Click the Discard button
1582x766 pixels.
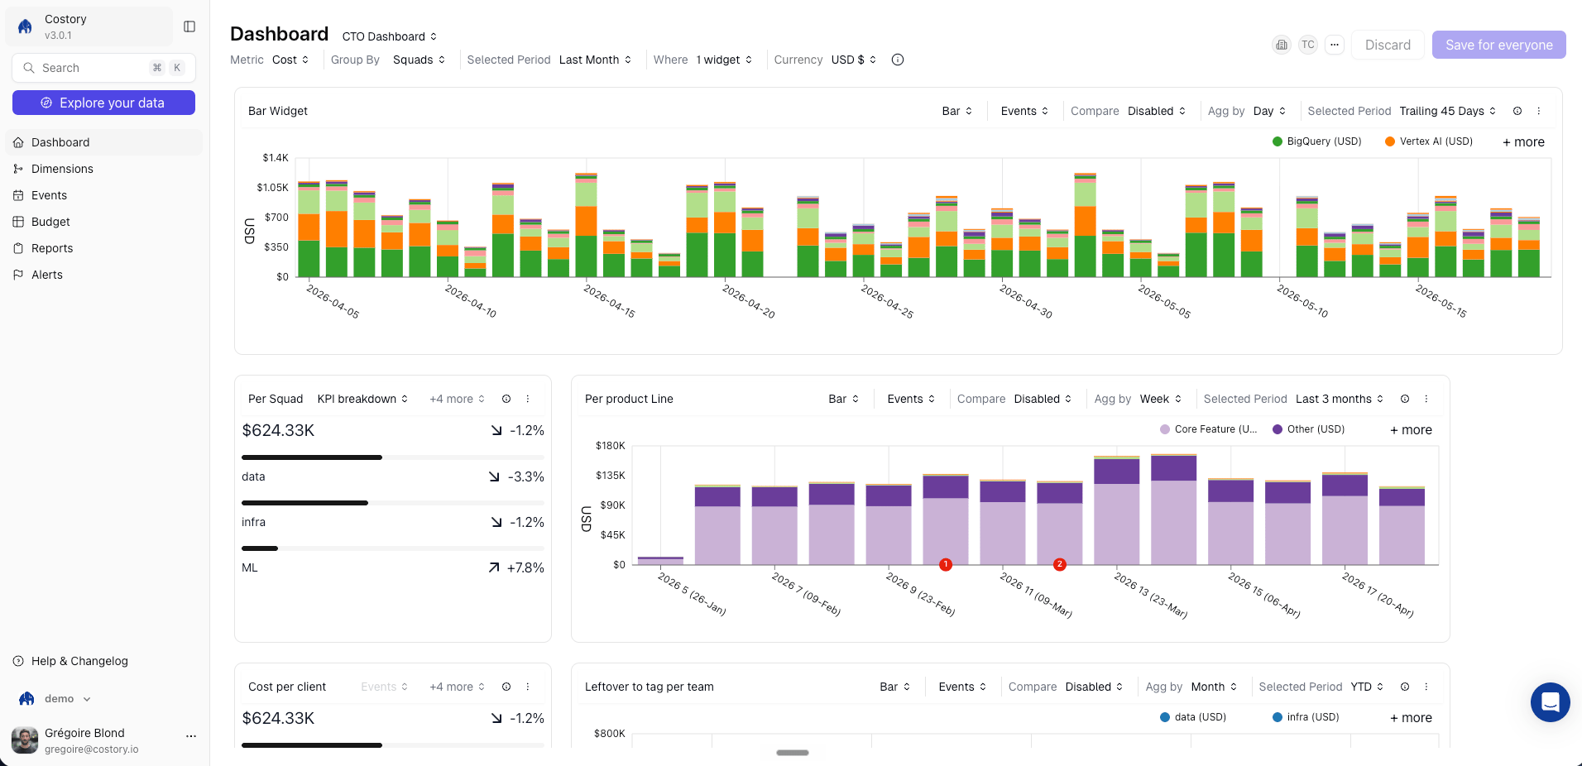(x=1388, y=45)
